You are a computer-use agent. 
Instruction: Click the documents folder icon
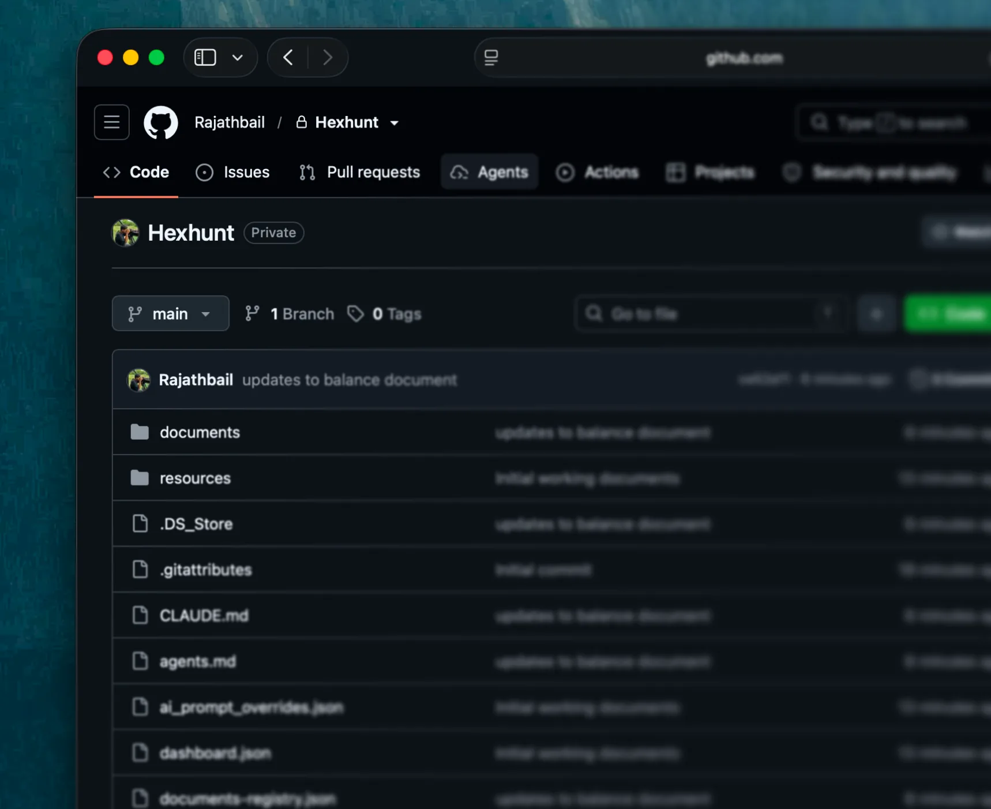click(x=140, y=432)
